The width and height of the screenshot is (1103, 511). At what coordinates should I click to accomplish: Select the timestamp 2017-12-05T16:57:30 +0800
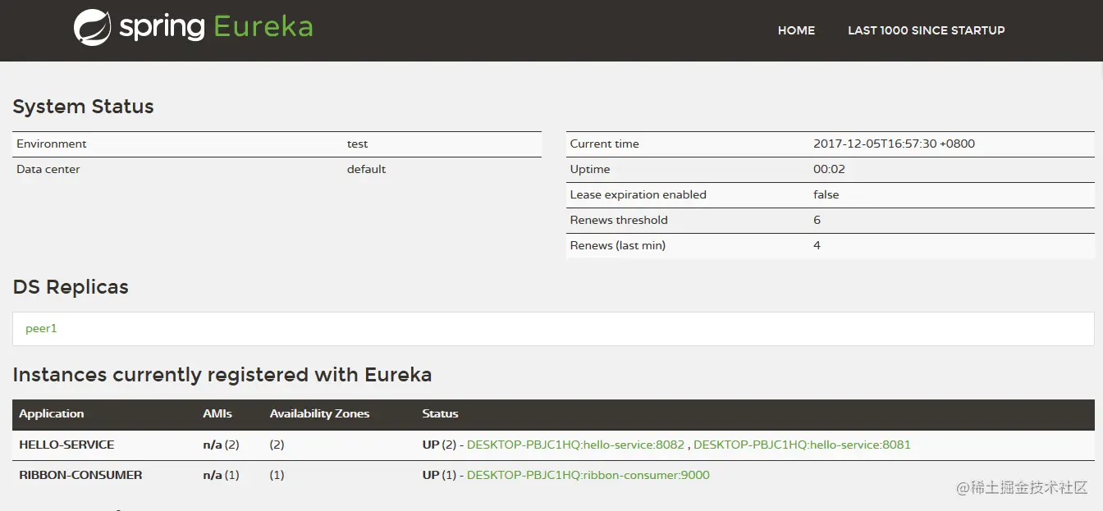click(894, 144)
